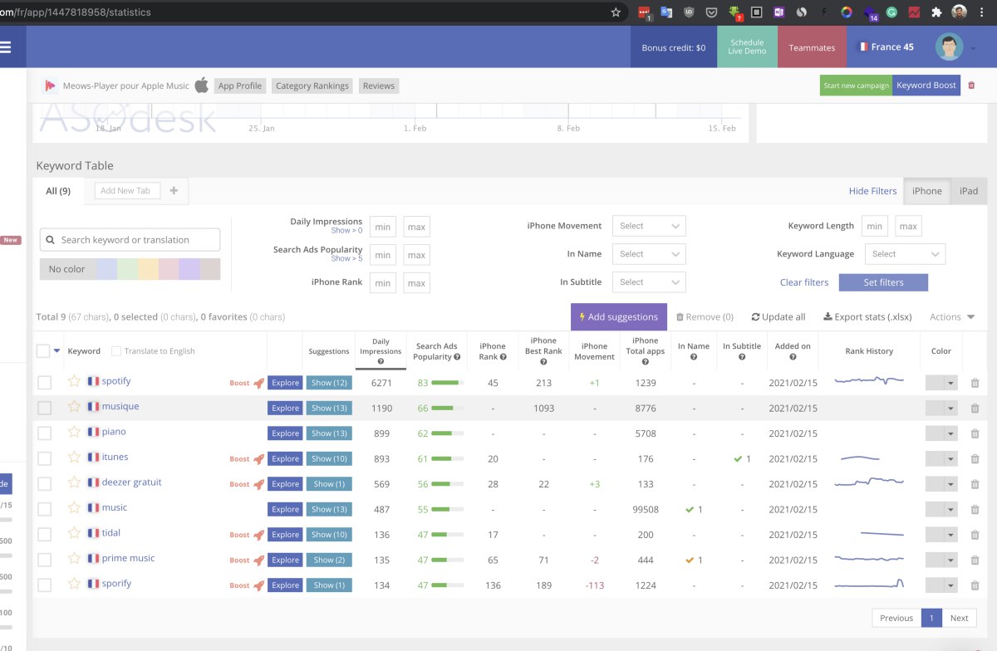Viewport: 997px width, 651px height.
Task: Select the itunes row checkbox
Action: [45, 458]
